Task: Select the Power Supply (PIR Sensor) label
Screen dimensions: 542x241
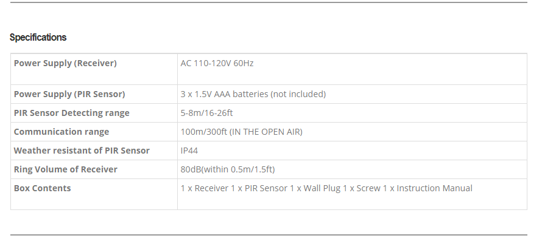Action: (x=69, y=94)
